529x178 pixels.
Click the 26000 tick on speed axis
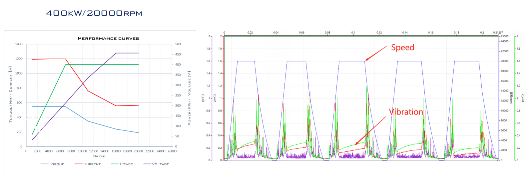click(x=172, y=151)
